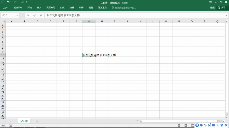Image resolution: width=229 pixels, height=128 pixels.
Task: Switch to Normal view in status bar
Action: click(179, 126)
